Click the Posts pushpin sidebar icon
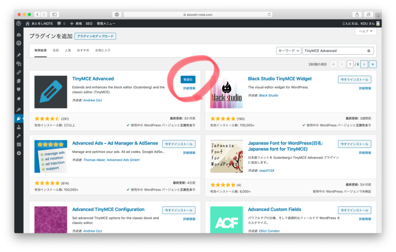 pyautogui.click(x=19, y=55)
